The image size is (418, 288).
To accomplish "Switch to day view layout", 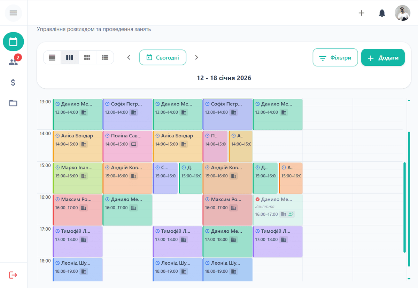I will click(x=52, y=58).
